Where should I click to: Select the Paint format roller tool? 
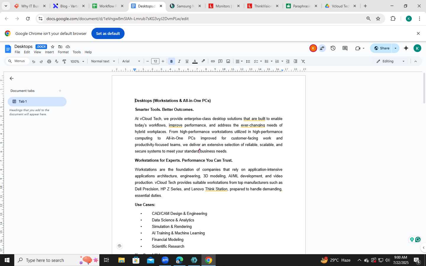(64, 61)
